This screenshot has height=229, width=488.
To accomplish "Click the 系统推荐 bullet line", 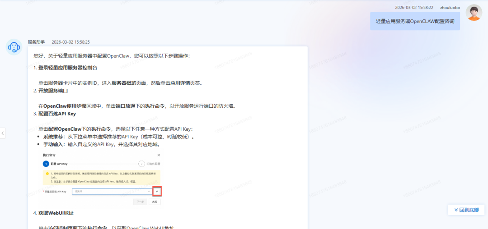I will tap(118, 137).
